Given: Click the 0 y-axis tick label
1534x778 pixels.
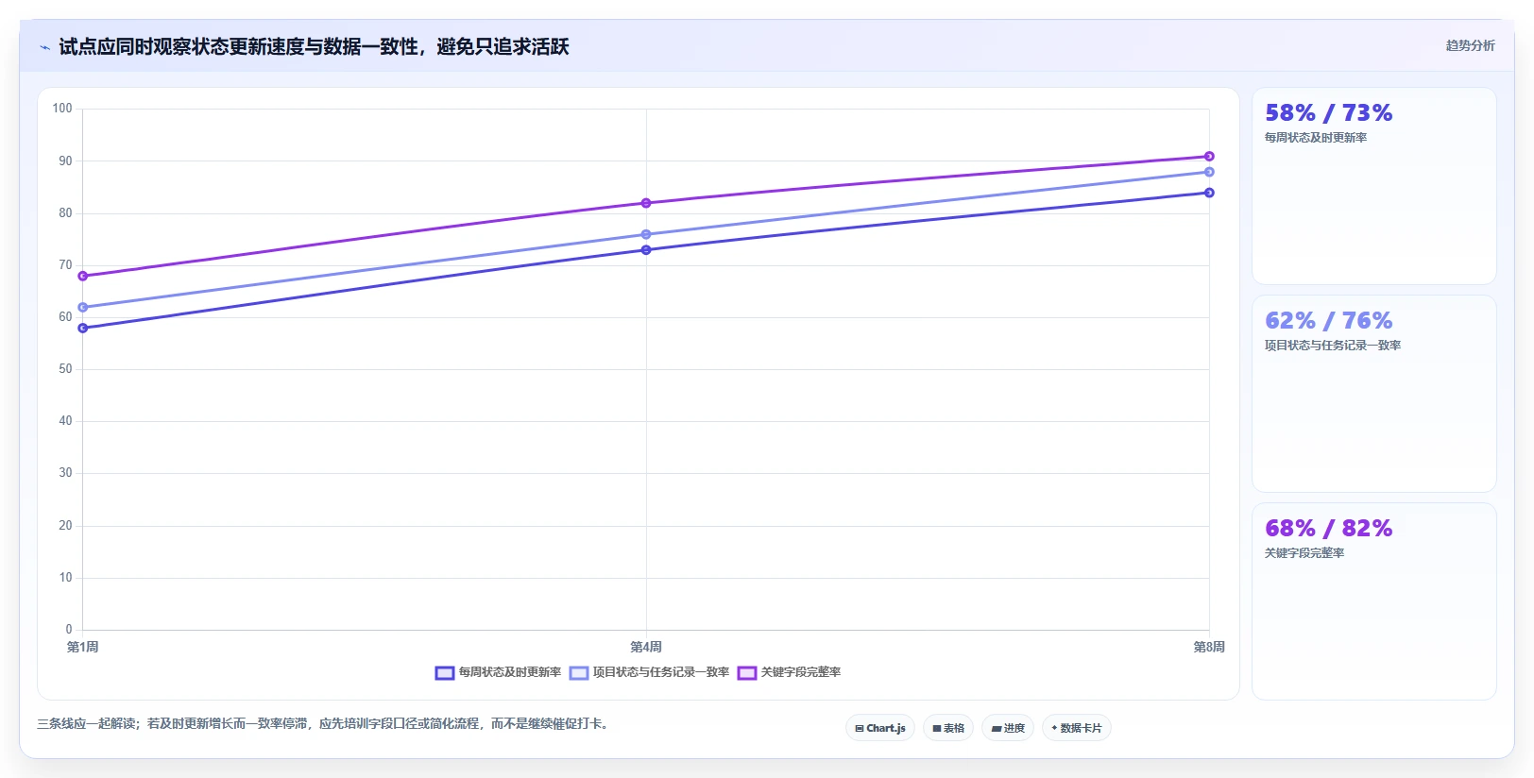Looking at the screenshot, I should pos(69,630).
